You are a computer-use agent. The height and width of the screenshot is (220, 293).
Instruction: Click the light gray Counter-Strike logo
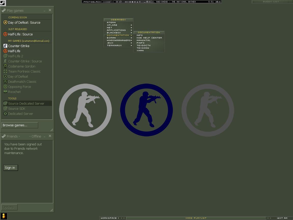pos(85,110)
